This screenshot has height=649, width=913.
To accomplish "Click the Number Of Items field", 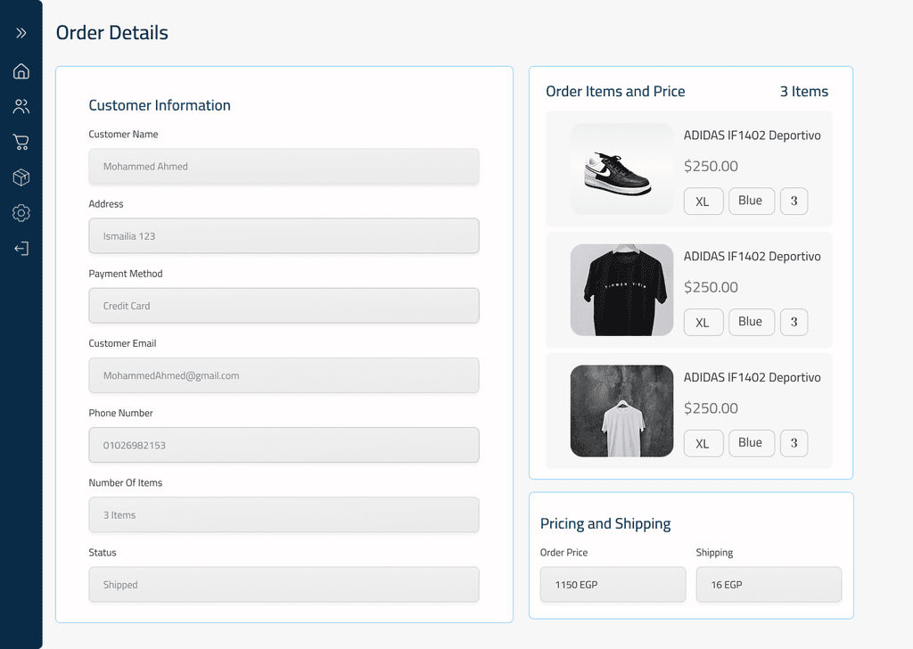I will [284, 515].
